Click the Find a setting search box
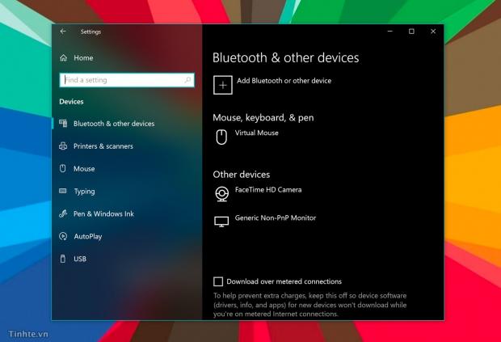Screen dimensions: 501x342 pos(121,80)
